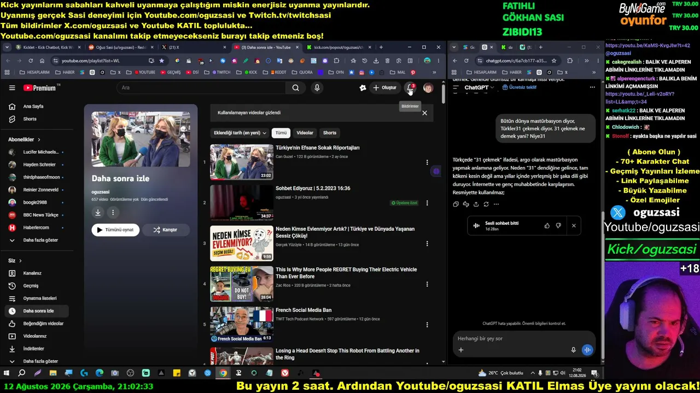Image resolution: width=700 pixels, height=393 pixels.
Task: Click the YouTube Premium logo
Action: [x=39, y=88]
